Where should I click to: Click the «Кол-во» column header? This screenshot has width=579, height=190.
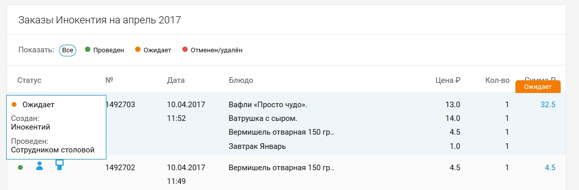coord(497,80)
